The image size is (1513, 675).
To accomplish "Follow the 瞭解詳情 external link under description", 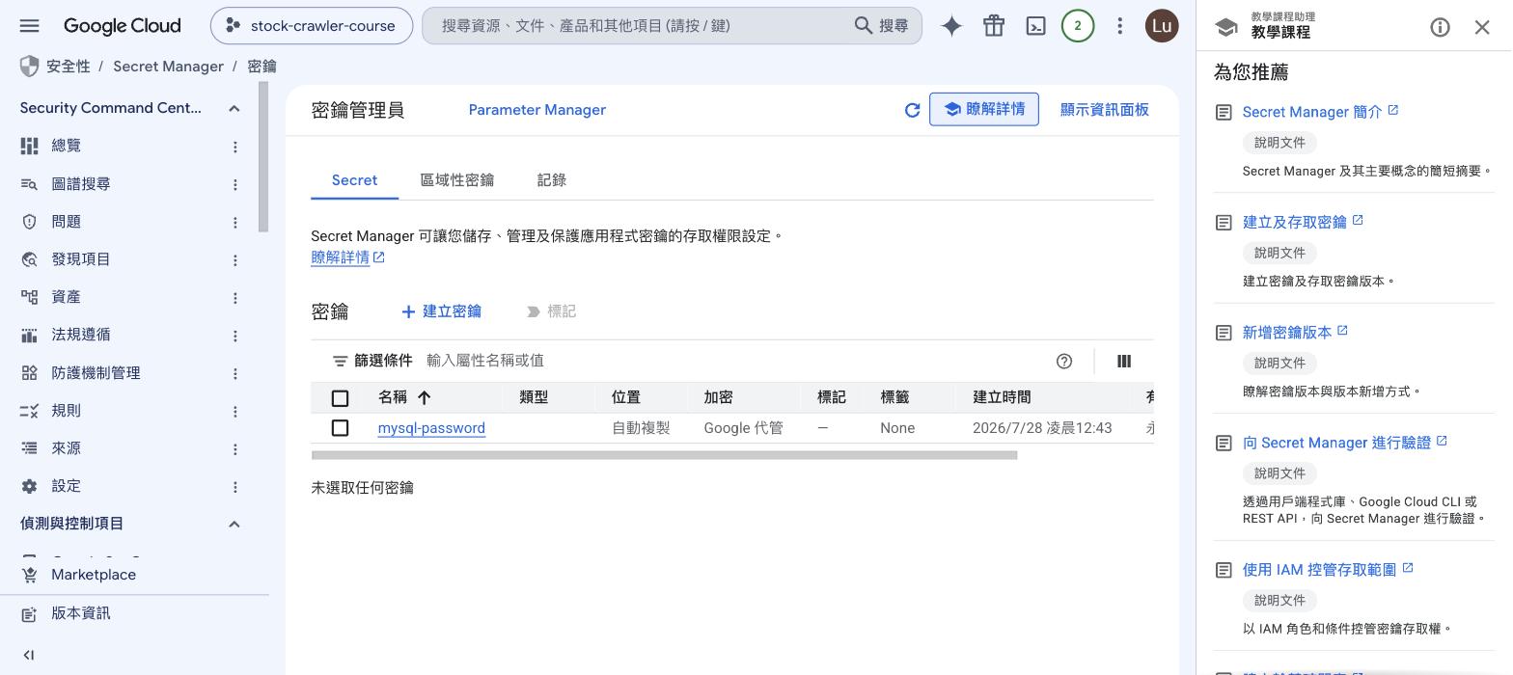I will (348, 257).
